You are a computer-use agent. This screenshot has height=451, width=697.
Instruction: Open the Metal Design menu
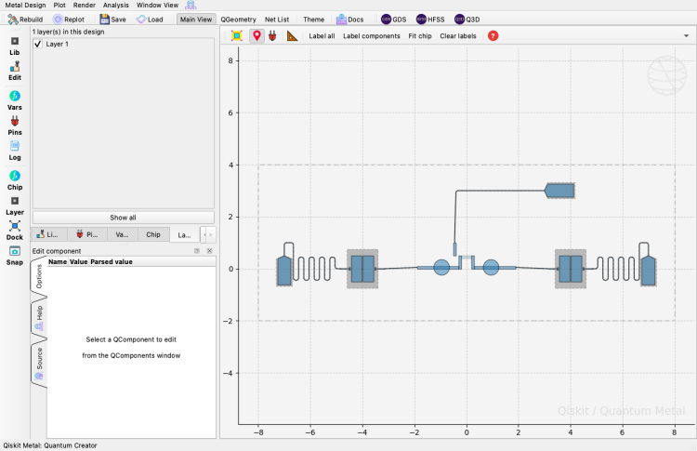25,5
